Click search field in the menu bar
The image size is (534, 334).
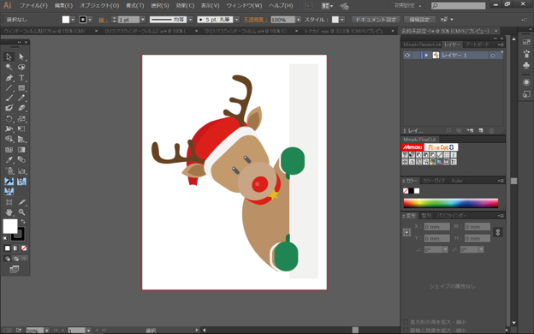[x=458, y=6]
